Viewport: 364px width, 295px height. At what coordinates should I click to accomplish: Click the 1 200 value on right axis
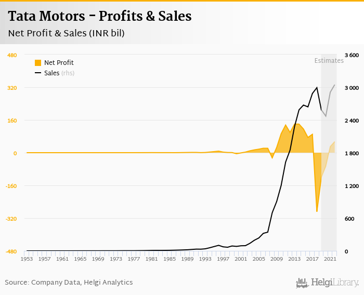click(352, 186)
